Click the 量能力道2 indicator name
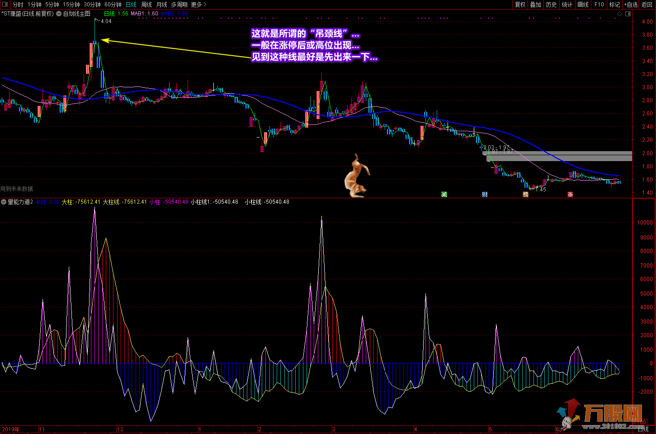 pyautogui.click(x=20, y=202)
